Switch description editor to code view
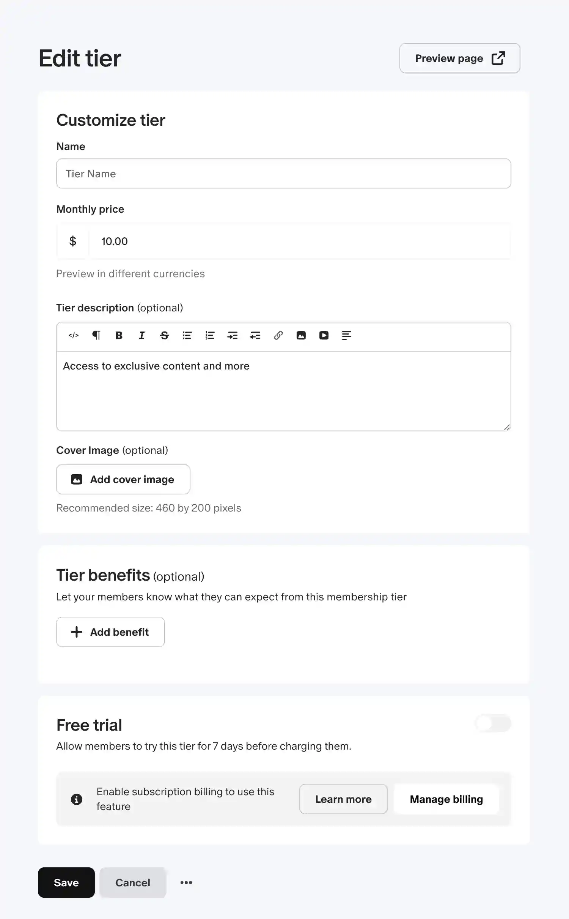 coord(74,335)
